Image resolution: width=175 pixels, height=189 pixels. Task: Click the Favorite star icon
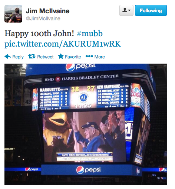coord(61,56)
